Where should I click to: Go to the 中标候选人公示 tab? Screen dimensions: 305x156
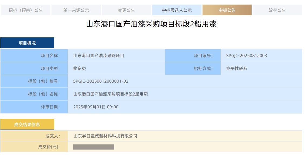point(177,10)
